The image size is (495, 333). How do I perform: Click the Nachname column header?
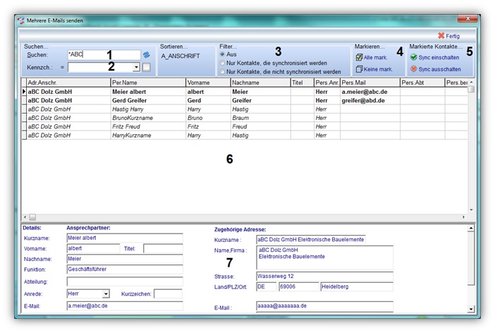260,83
